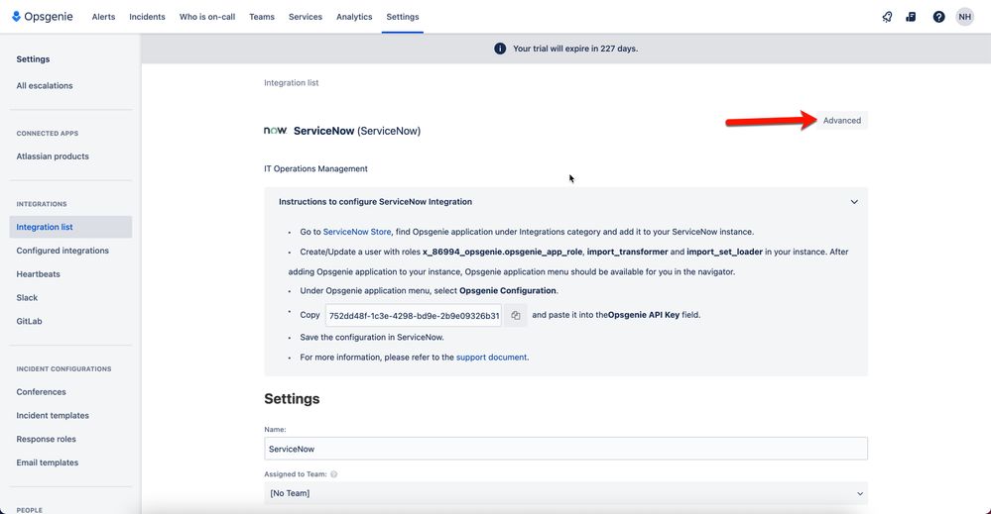The height and width of the screenshot is (514, 991).
Task: Select Integration list in sidebar
Action: [70, 227]
